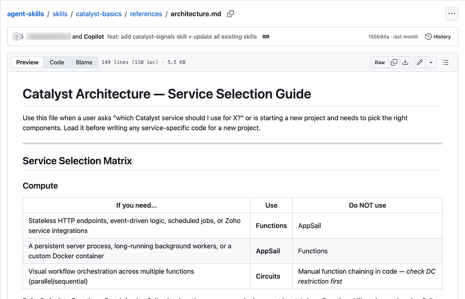Open the catalyst-basics folder breadcrumb
This screenshot has width=465, height=299.
[x=99, y=14]
